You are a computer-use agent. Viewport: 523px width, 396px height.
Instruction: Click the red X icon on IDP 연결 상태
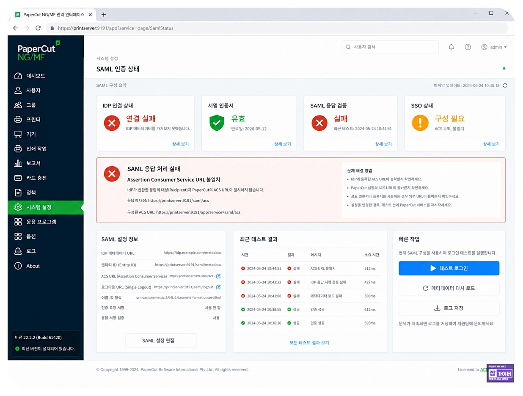pyautogui.click(x=112, y=123)
